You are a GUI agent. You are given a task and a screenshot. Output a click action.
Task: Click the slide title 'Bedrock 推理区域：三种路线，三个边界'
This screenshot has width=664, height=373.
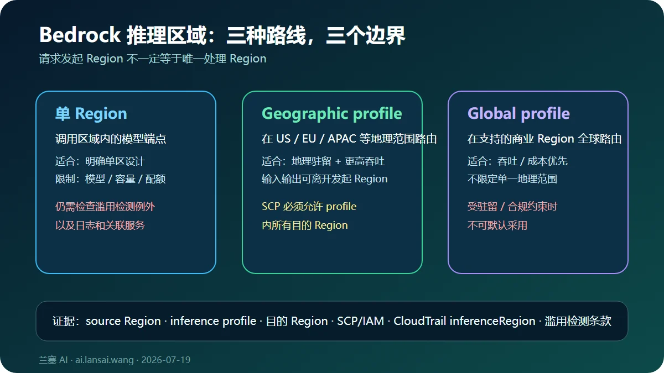click(222, 35)
